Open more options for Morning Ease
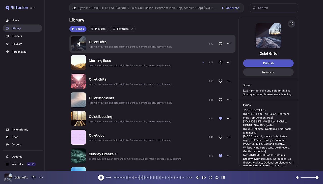This screenshot has width=323, height=184. click(x=229, y=63)
